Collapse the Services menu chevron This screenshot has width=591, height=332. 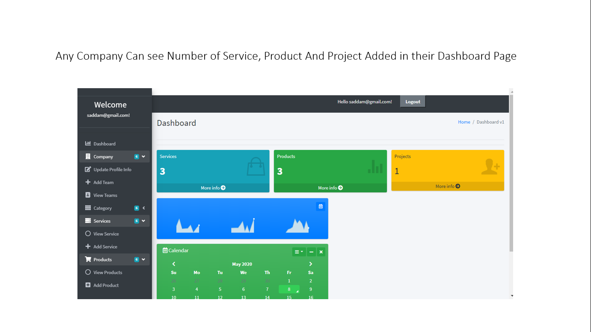coord(143,221)
